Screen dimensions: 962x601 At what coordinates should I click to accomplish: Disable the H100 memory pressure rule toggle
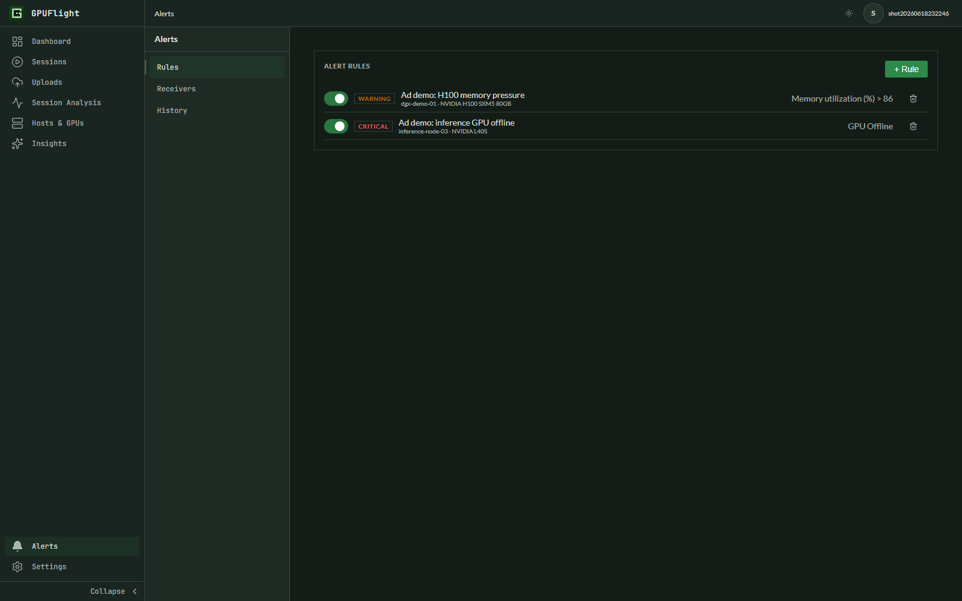[x=336, y=99]
